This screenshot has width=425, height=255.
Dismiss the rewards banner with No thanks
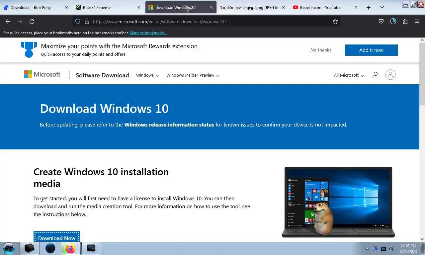(321, 50)
